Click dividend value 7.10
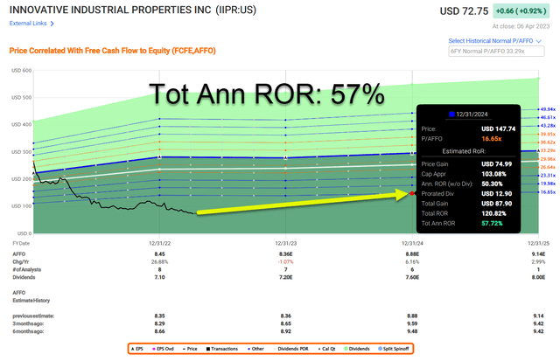This screenshot has height=361, width=560. (x=159, y=277)
